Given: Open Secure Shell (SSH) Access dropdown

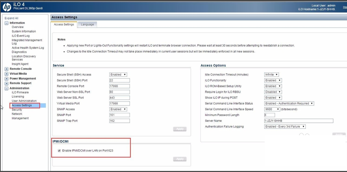Looking at the screenshot, I should pos(118,75).
